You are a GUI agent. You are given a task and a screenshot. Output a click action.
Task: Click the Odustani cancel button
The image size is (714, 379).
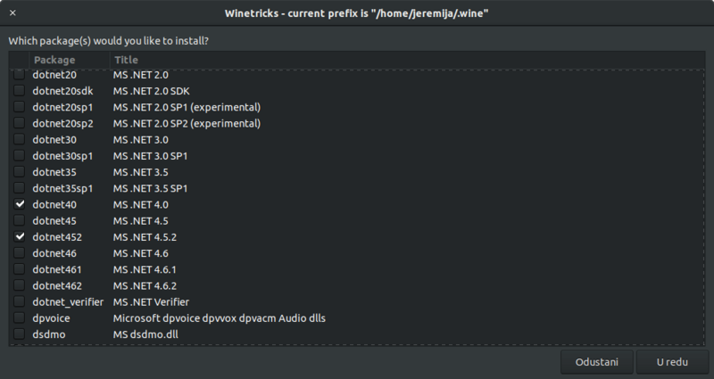pos(596,362)
